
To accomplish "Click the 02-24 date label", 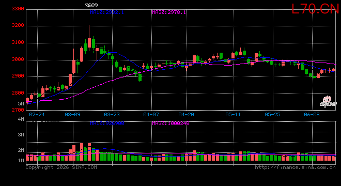I will point(37,114).
